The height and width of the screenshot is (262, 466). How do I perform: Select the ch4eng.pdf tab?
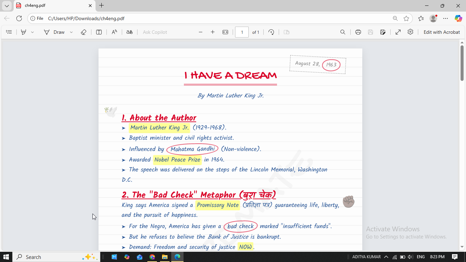tap(55, 6)
